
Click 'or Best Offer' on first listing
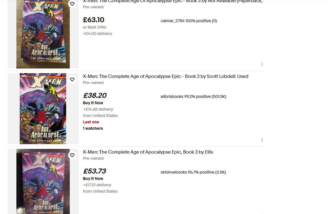point(95,27)
